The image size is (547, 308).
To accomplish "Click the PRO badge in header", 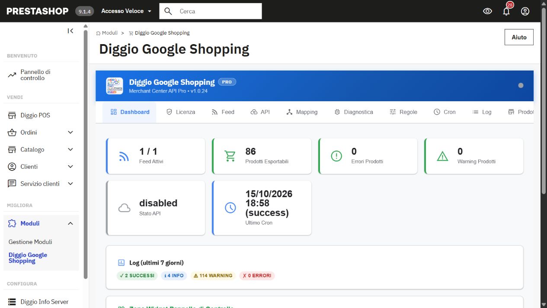I will pos(227,82).
